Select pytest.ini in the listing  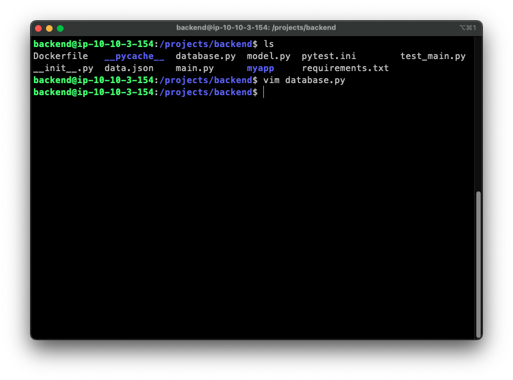328,56
